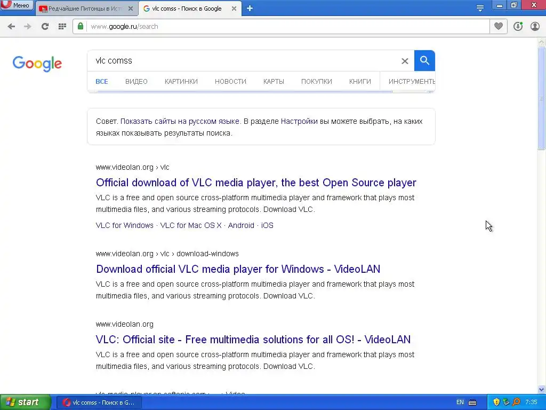The width and height of the screenshot is (546, 410).
Task: Click into the search box with vlc comss
Action: coord(244,61)
